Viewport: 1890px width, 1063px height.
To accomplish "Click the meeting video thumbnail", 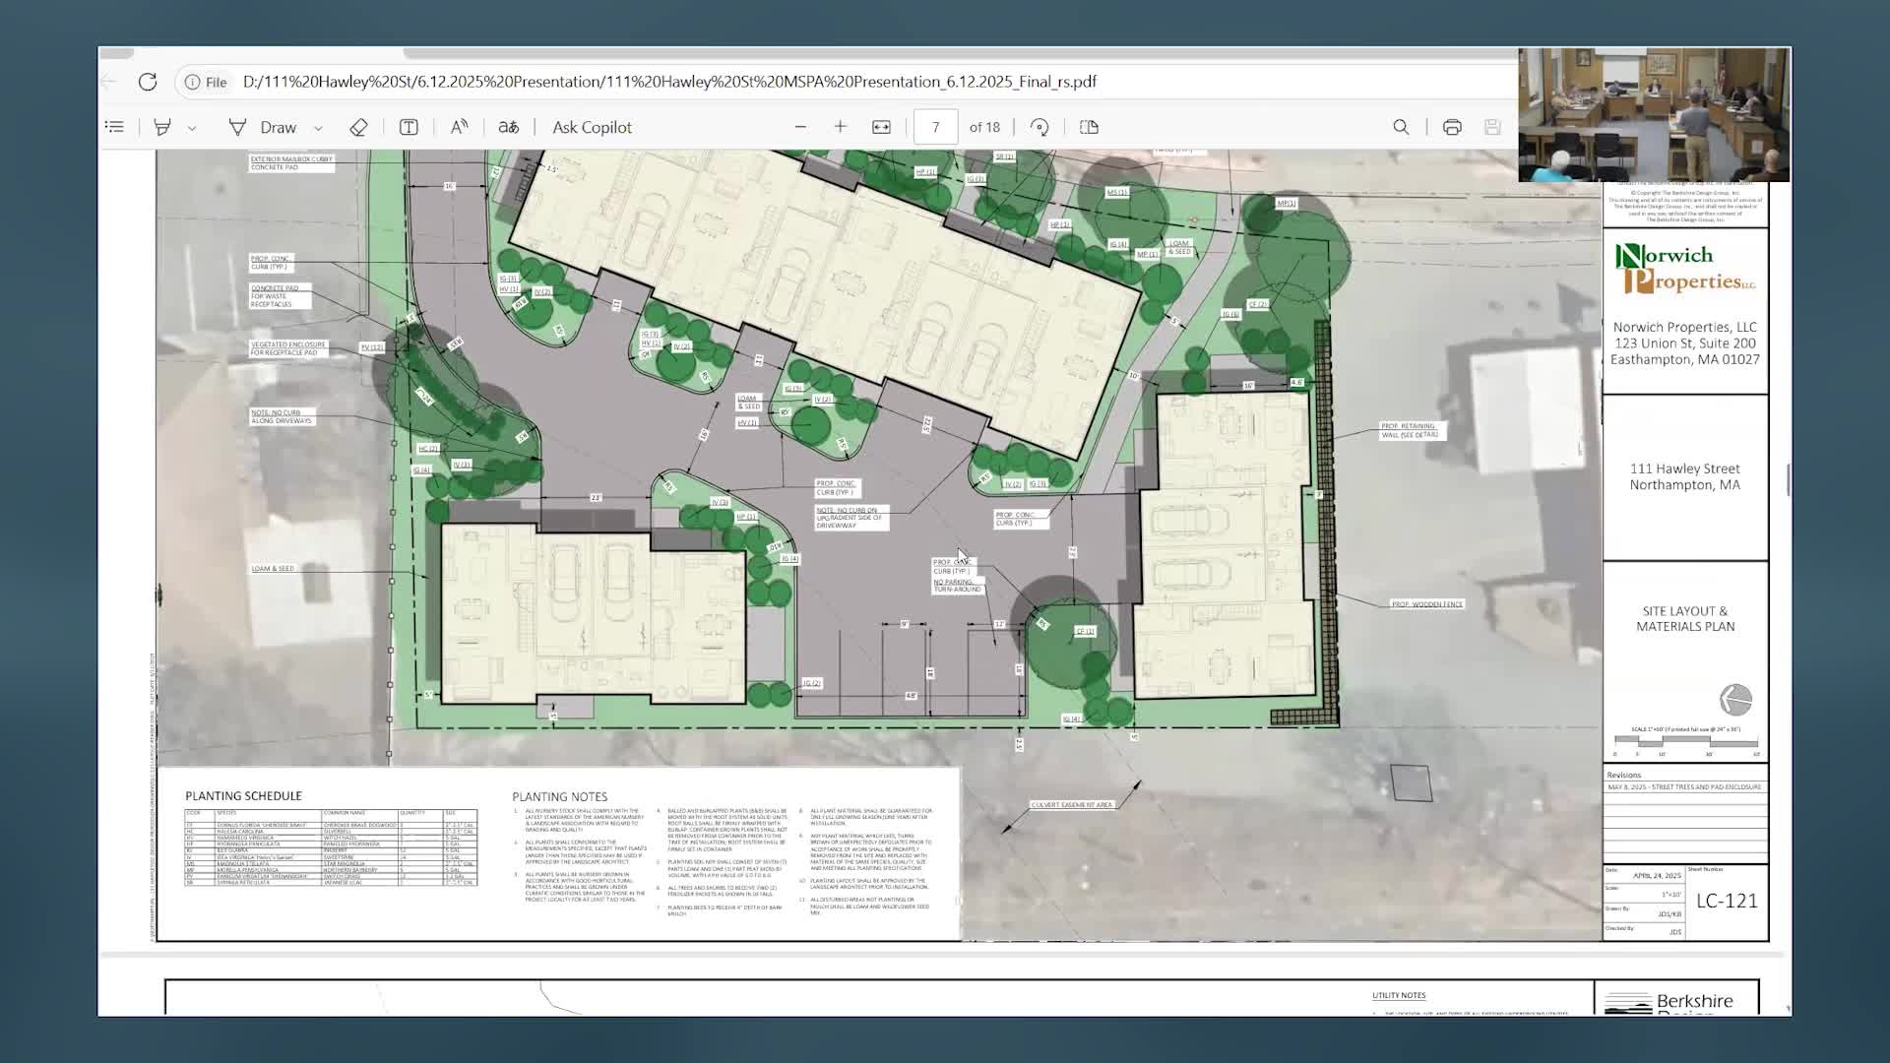I will [1654, 115].
